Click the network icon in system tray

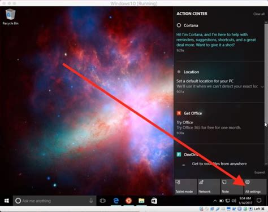coord(228,201)
